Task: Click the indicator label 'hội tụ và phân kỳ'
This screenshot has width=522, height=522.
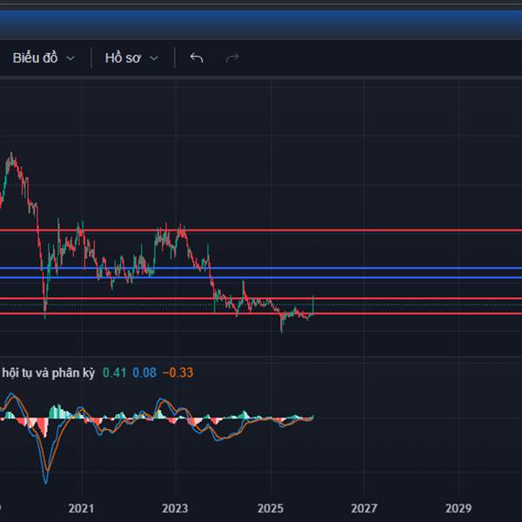Action: (x=49, y=372)
